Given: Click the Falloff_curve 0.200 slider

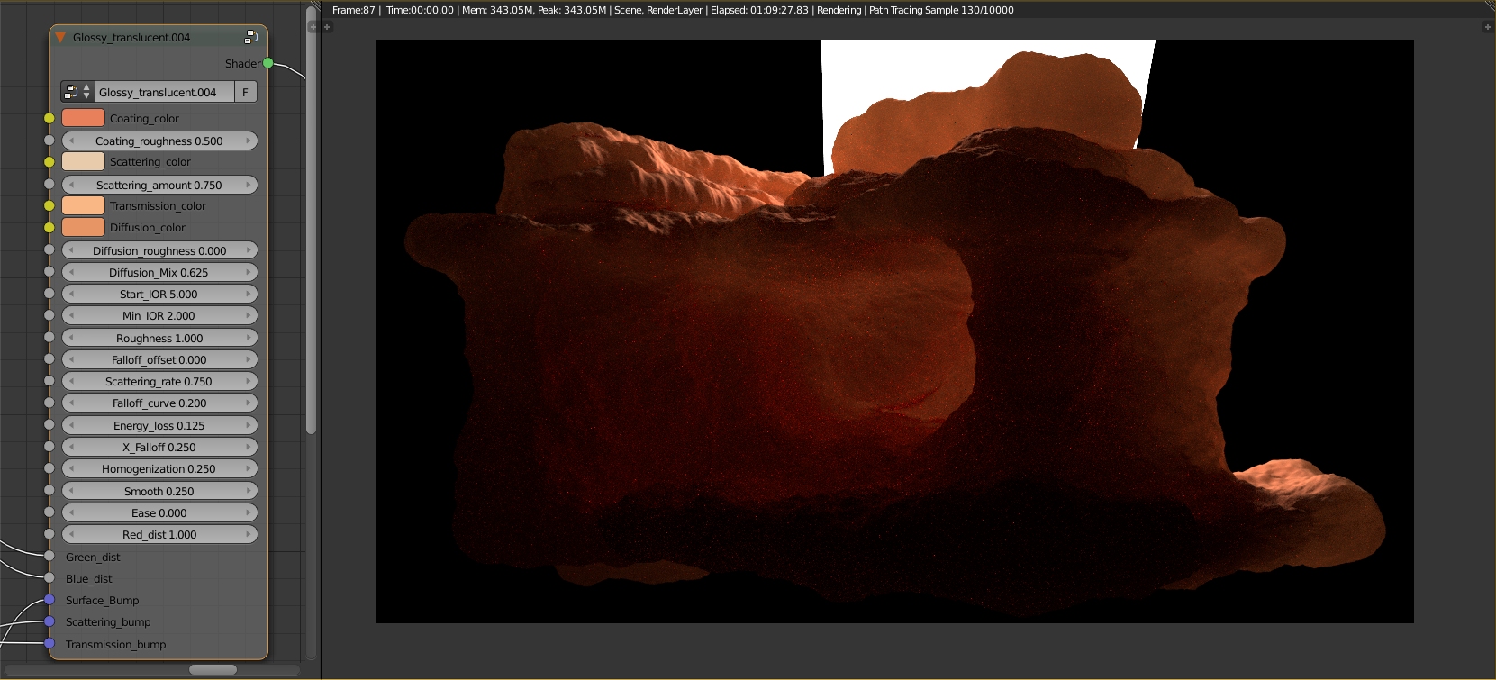Looking at the screenshot, I should pyautogui.click(x=159, y=403).
